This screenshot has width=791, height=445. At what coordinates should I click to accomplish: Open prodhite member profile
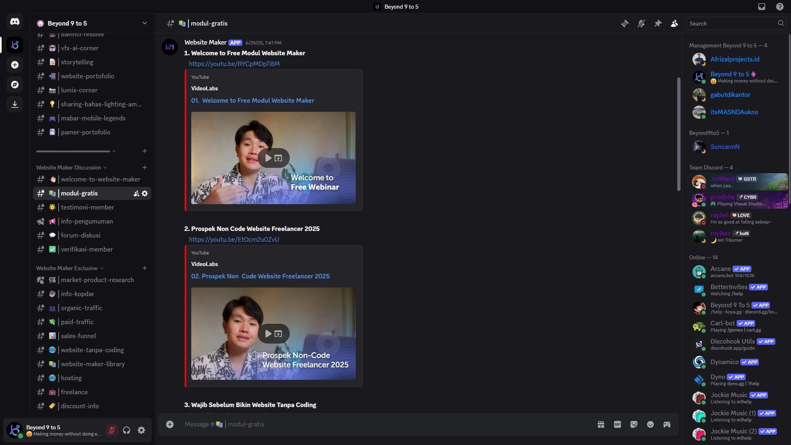click(x=738, y=200)
